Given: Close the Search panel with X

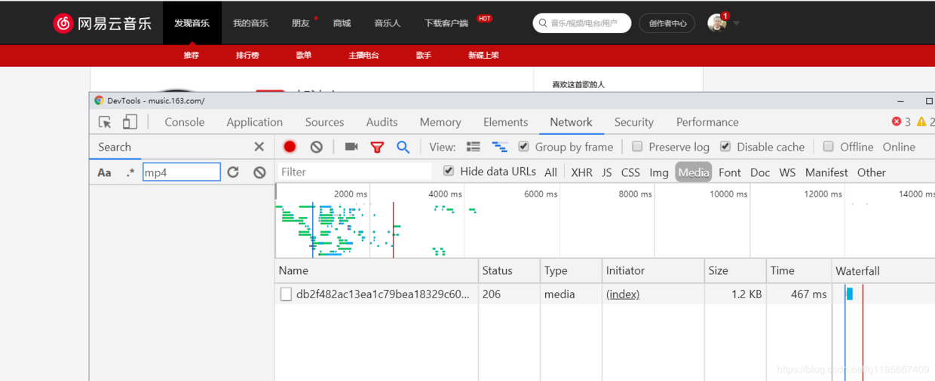Looking at the screenshot, I should pos(259,147).
